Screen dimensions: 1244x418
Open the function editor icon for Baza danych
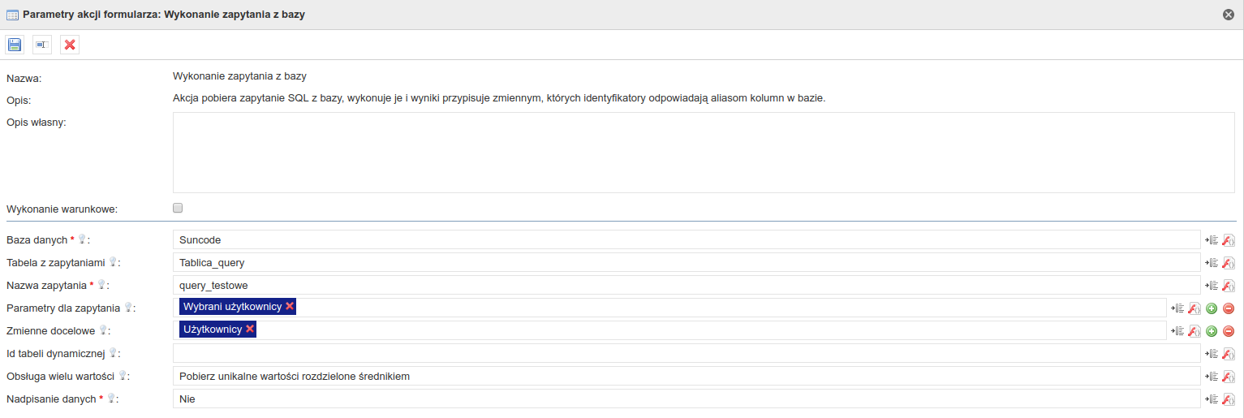1229,240
